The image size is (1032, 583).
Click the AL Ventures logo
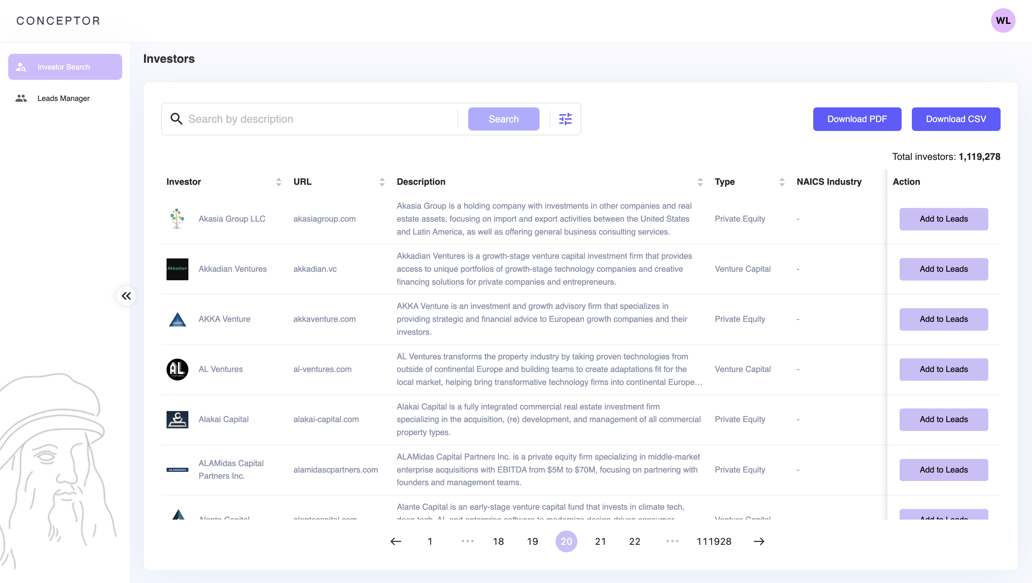tap(177, 369)
